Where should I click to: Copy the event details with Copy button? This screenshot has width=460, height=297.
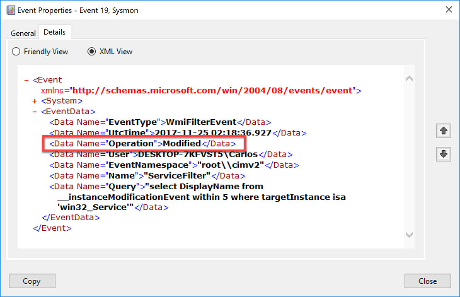click(x=32, y=281)
